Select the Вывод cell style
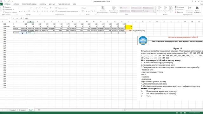 pos(148,11)
